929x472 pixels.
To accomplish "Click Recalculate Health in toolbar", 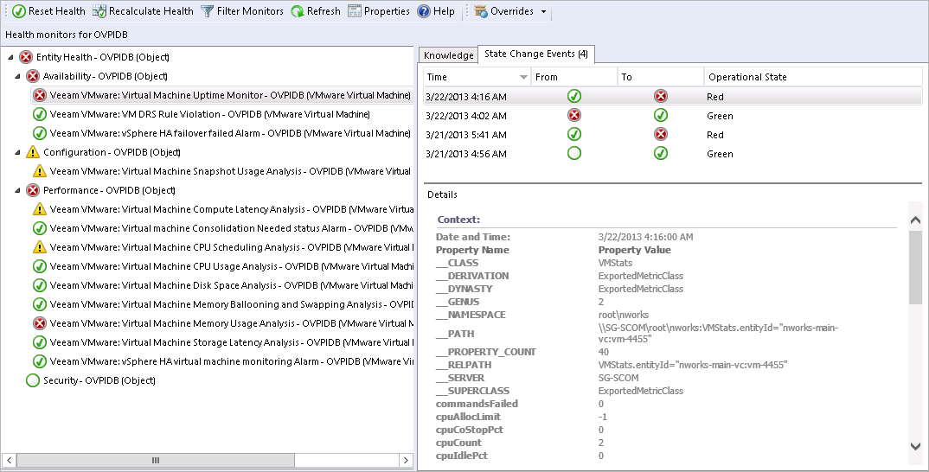I will tap(143, 11).
